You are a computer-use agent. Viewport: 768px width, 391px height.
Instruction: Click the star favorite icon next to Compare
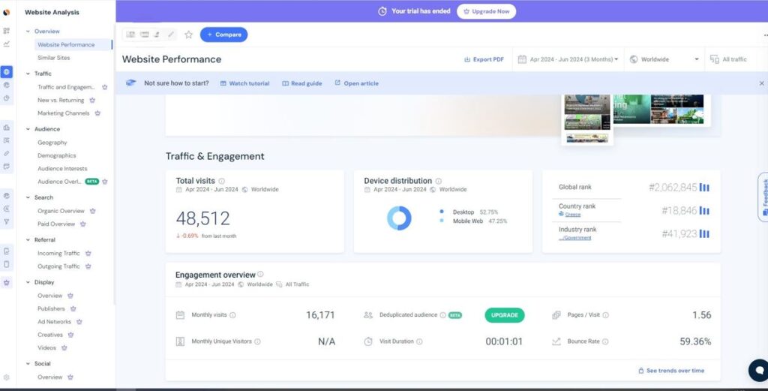tap(188, 35)
